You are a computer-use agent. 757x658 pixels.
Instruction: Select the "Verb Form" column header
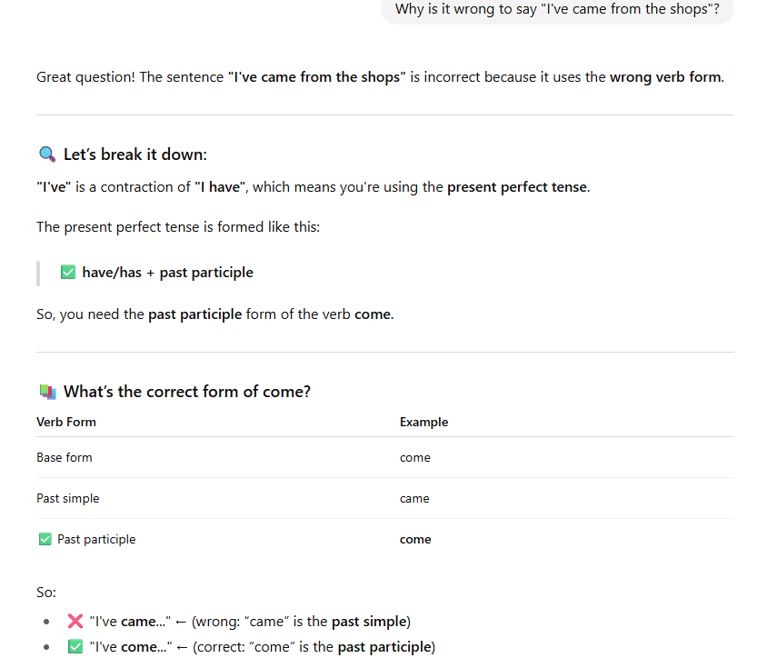[x=66, y=422]
